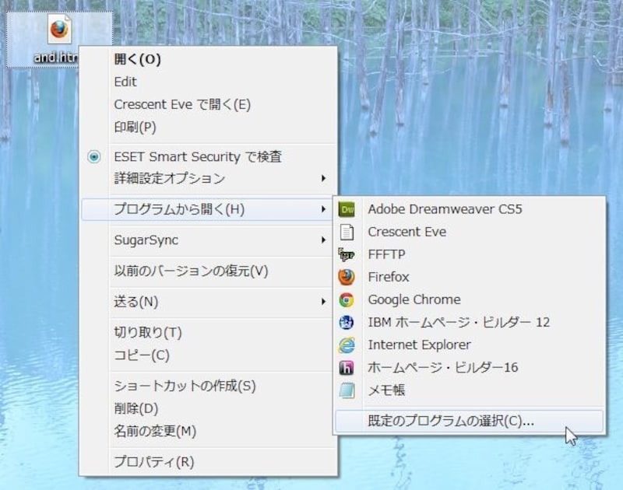The image size is (623, 490).
Task: Open the SugarSync menu entry
Action: click(x=209, y=240)
